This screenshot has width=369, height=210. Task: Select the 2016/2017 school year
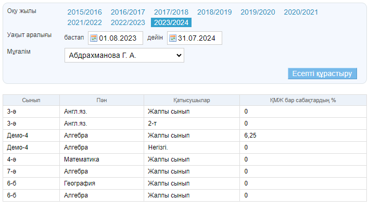[x=128, y=12]
